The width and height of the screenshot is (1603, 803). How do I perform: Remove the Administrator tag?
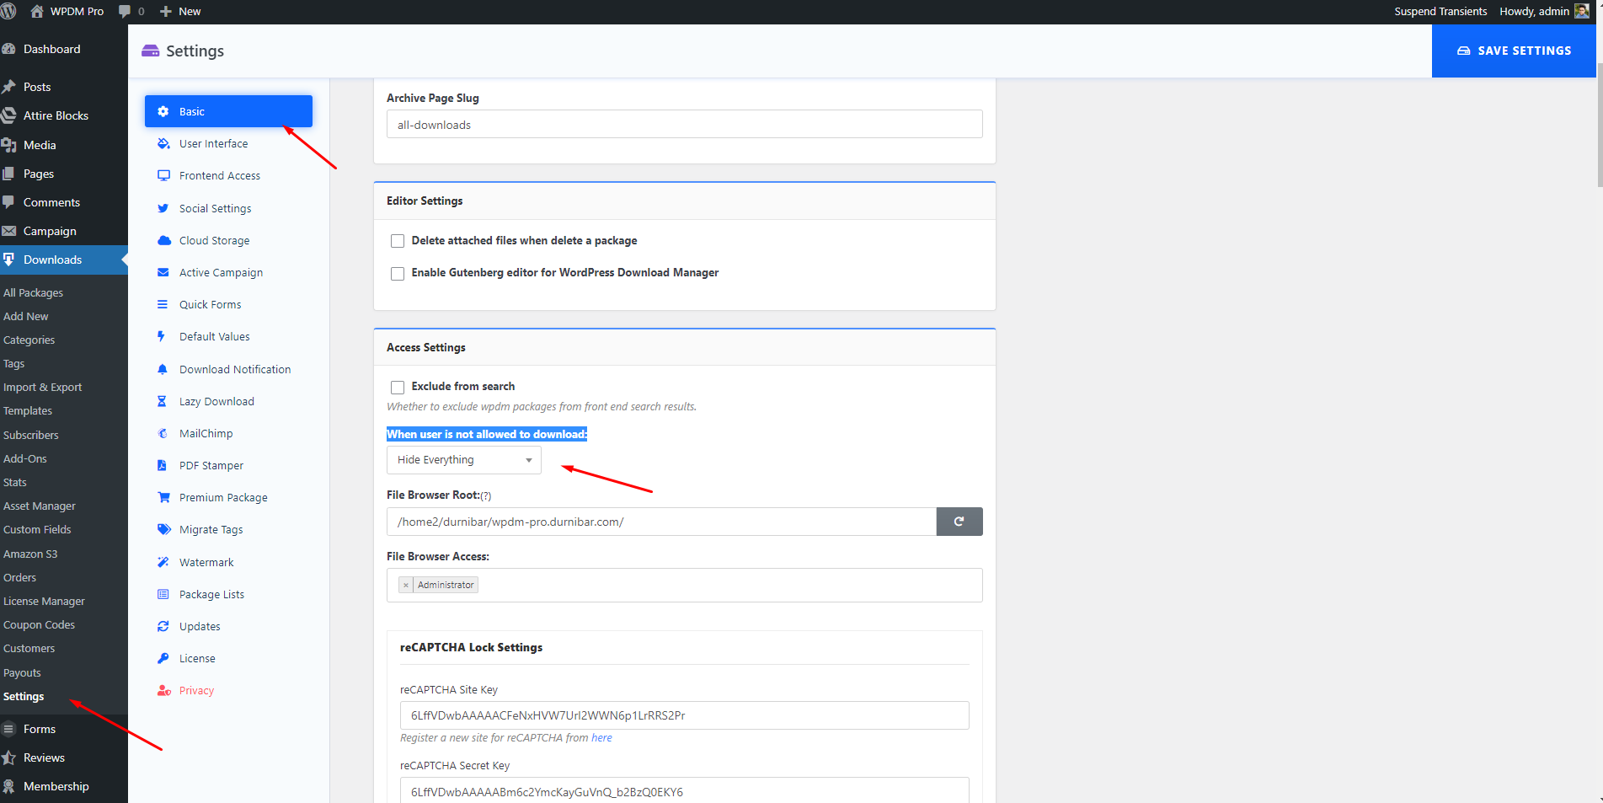coord(406,585)
